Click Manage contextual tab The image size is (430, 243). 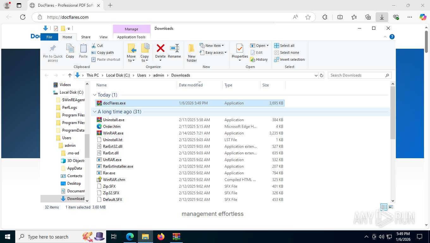click(x=131, y=29)
